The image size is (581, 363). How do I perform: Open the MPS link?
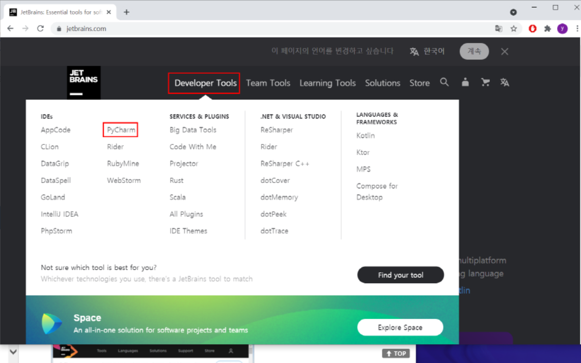pyautogui.click(x=363, y=169)
